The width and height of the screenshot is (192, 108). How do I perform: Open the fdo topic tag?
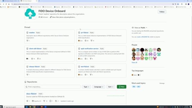[x=134, y=87]
